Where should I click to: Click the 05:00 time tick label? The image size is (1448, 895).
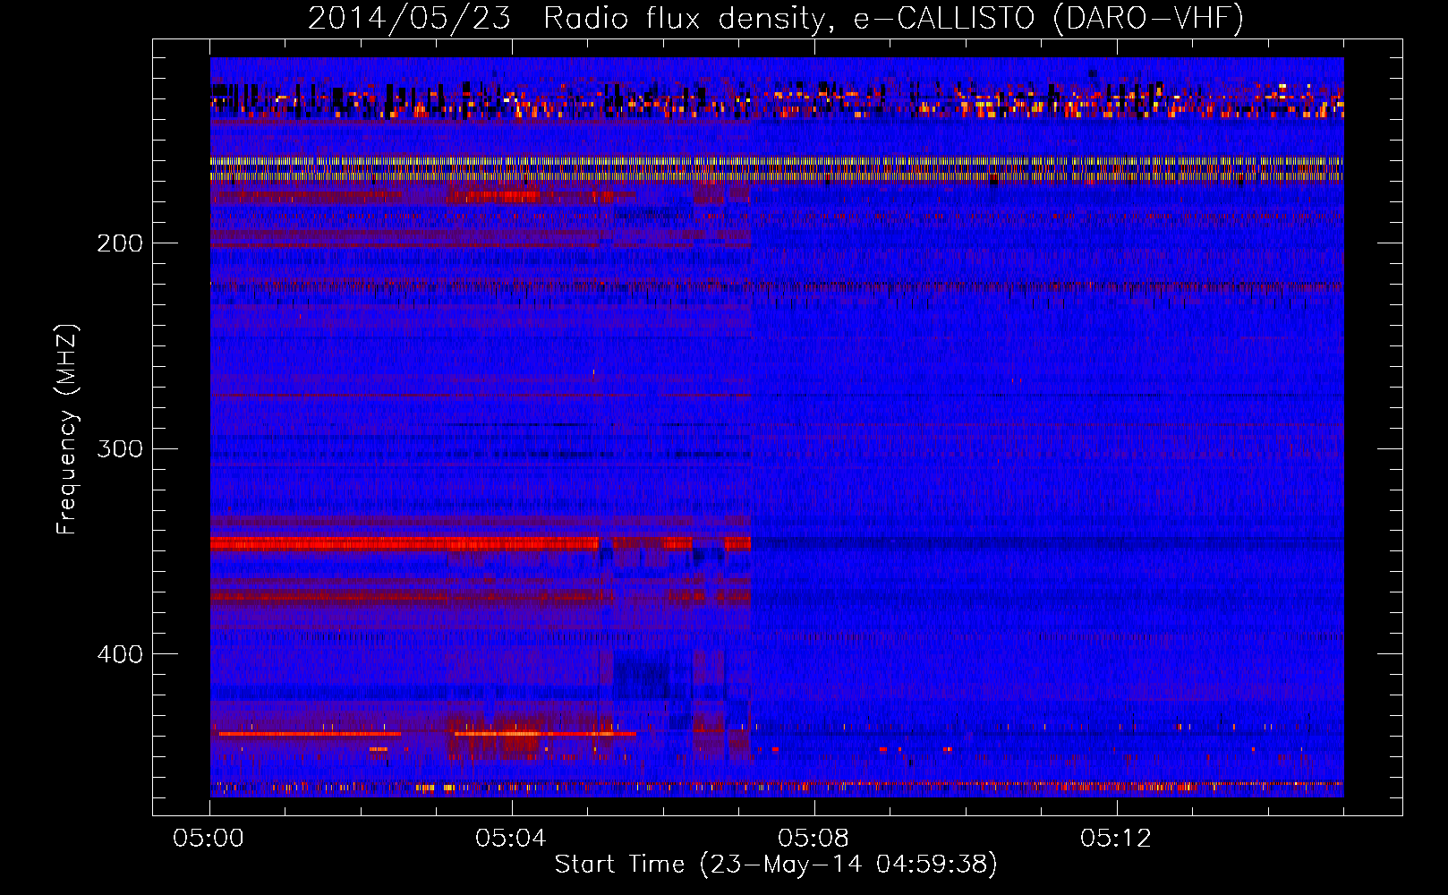coord(209,839)
